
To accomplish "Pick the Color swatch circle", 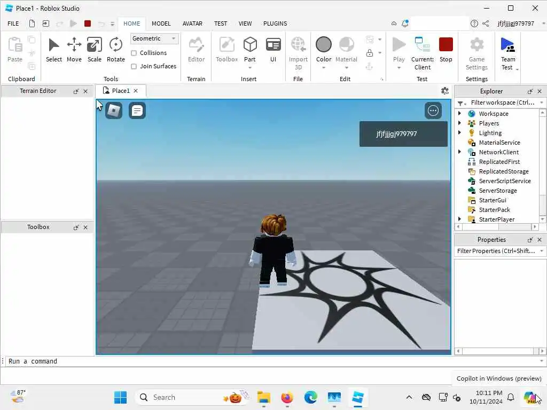I will tap(323, 45).
